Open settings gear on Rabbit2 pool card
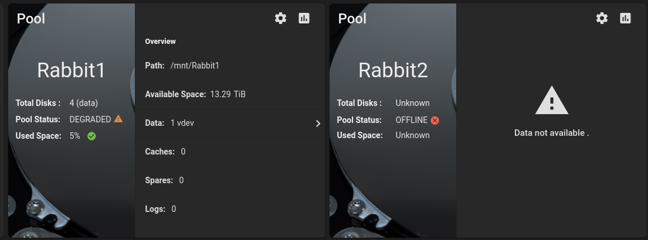This screenshot has height=240, width=648. 602,18
